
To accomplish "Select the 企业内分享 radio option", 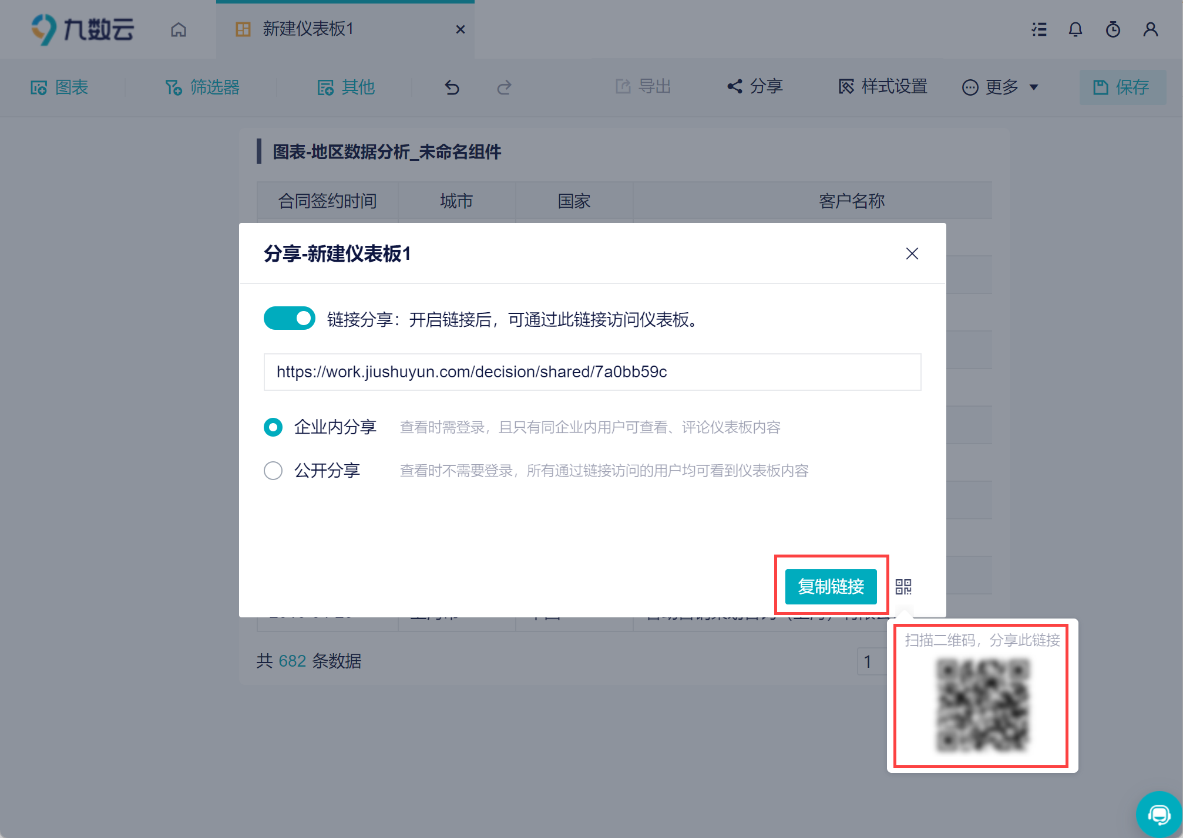I will 273,427.
